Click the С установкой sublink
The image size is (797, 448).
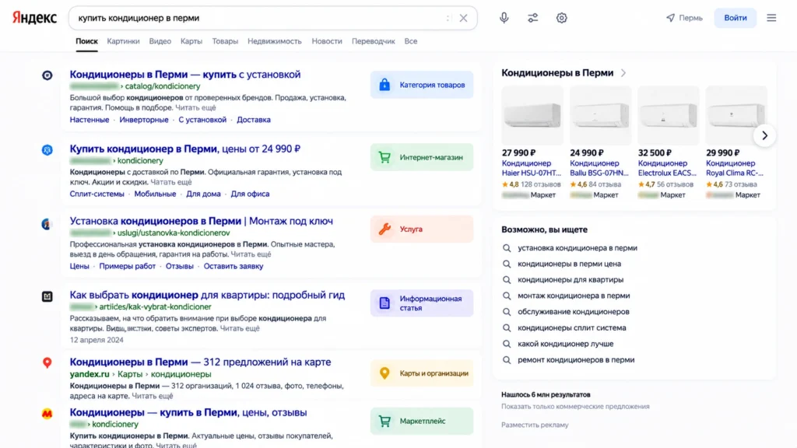(x=202, y=120)
